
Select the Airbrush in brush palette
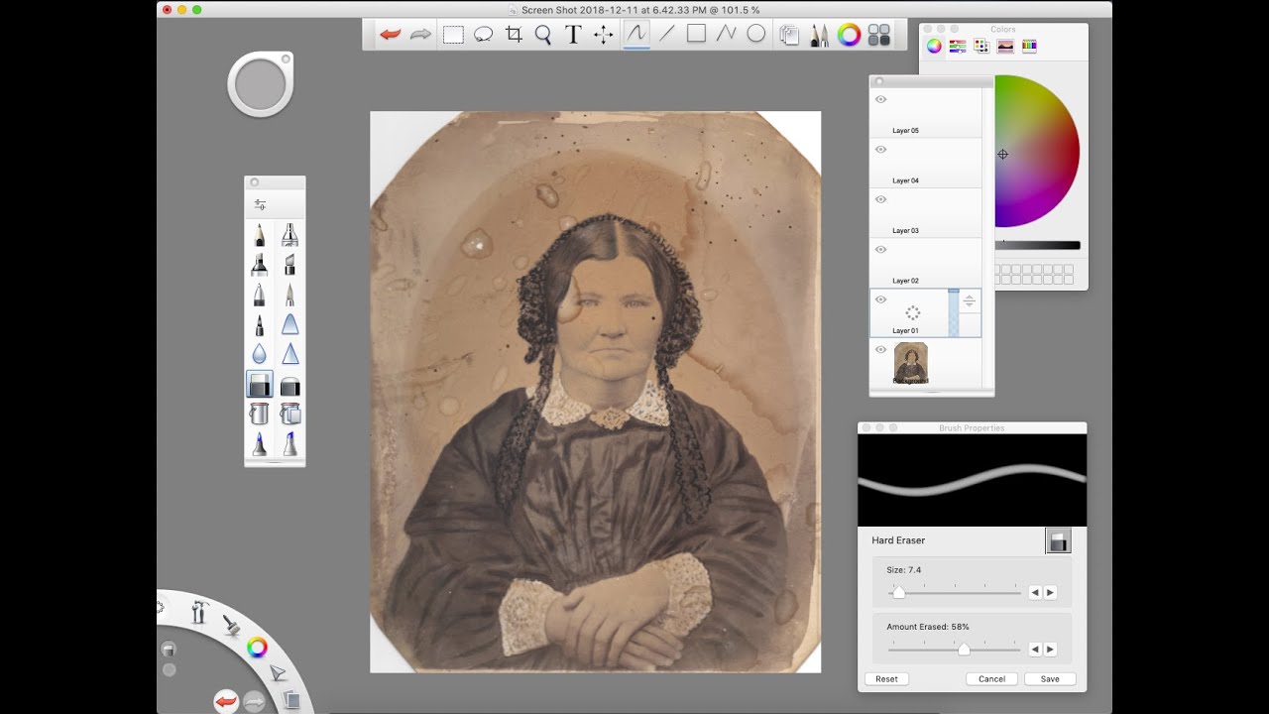(x=289, y=235)
